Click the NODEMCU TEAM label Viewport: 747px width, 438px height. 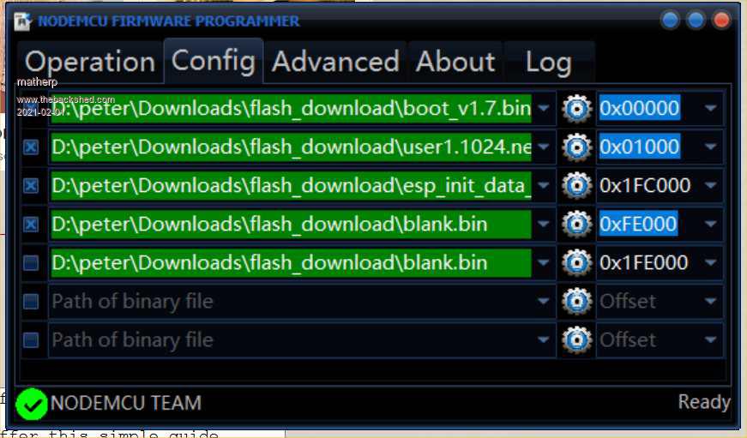tap(126, 403)
